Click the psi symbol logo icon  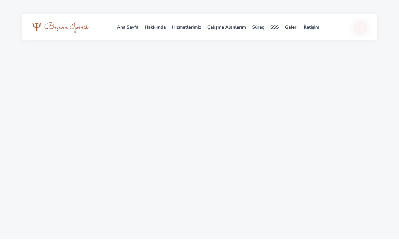pos(37,27)
